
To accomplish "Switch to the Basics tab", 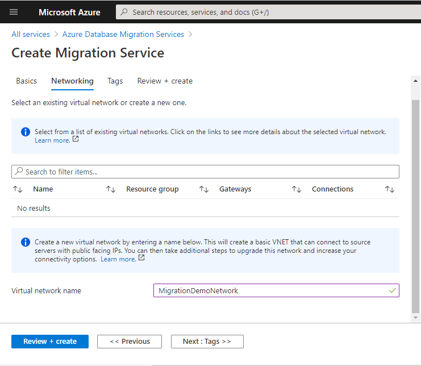I will click(x=26, y=81).
